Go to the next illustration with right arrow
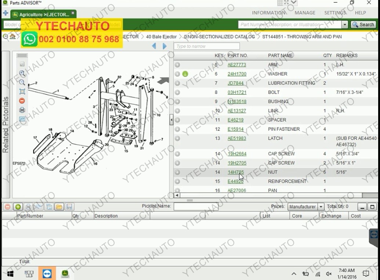The width and height of the screenshot is (380, 280). pyautogui.click(x=164, y=46)
